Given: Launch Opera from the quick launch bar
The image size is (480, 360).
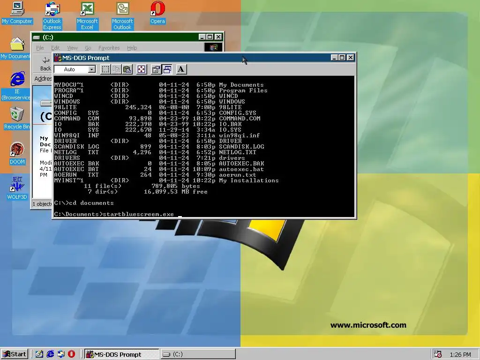Looking at the screenshot, I should (71, 354).
